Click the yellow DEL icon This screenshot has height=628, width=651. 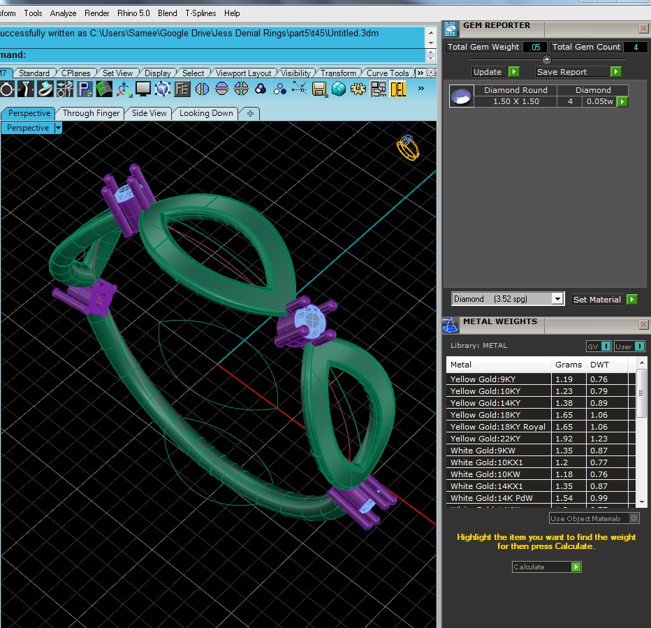pyautogui.click(x=397, y=89)
